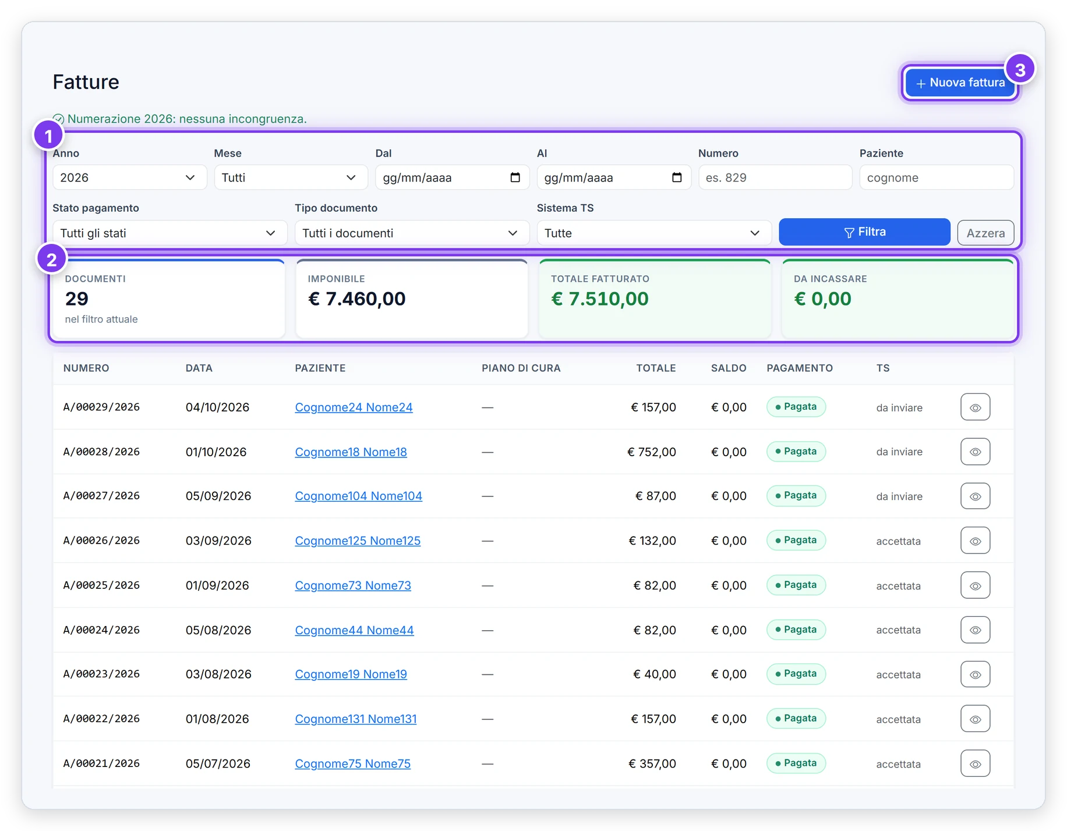Open the Mese dropdown
1067x831 pixels.
click(x=291, y=177)
